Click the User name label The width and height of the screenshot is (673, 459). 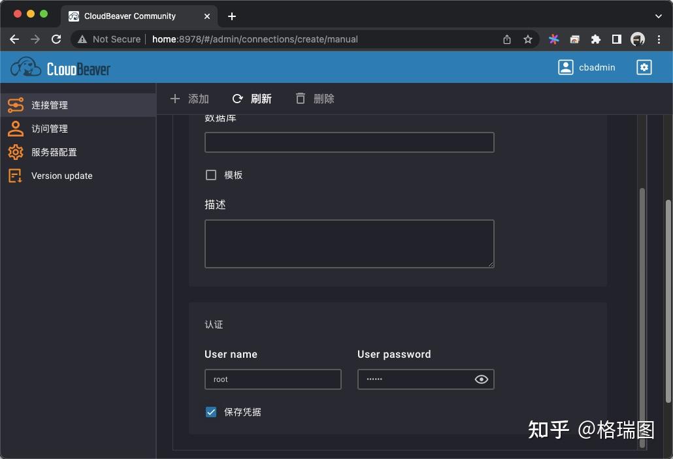coord(231,355)
